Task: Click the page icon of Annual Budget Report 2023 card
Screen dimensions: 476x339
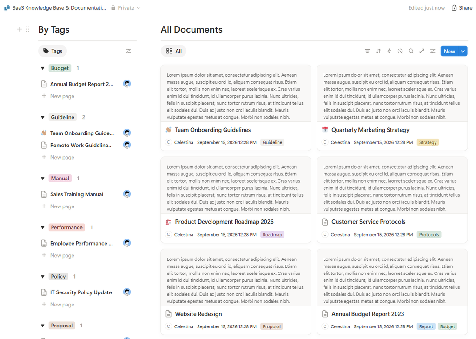Action: (325, 314)
